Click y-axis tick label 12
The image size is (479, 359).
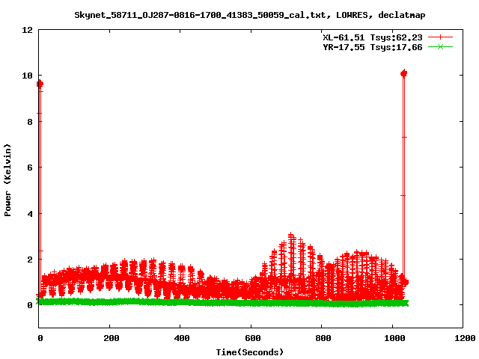point(27,30)
